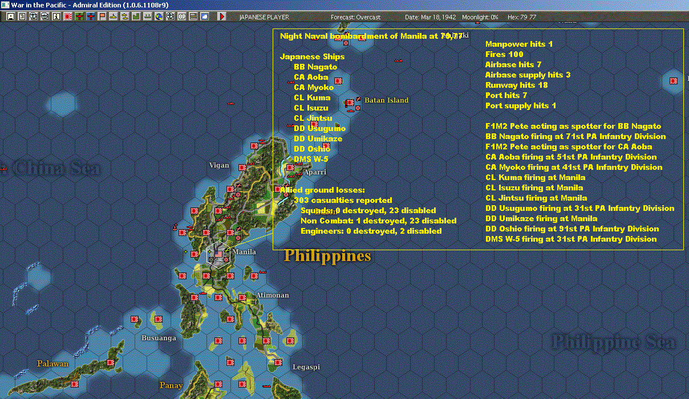Screen dimensions: 689x399
Task: Open the document list toolbar icon
Action: 22,17
